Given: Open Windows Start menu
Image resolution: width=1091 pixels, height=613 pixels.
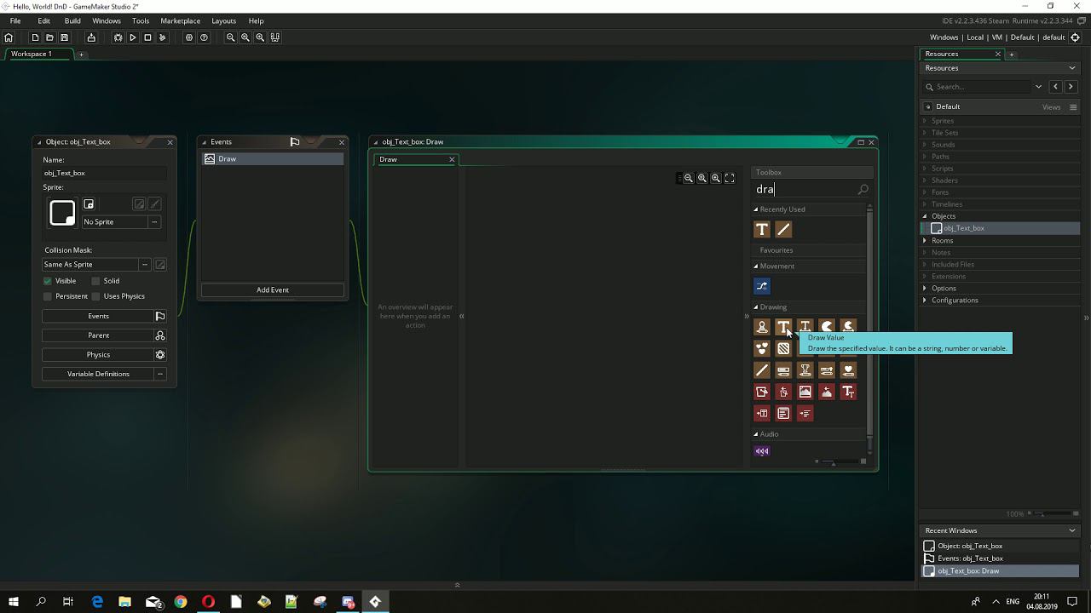Looking at the screenshot, I should [14, 602].
